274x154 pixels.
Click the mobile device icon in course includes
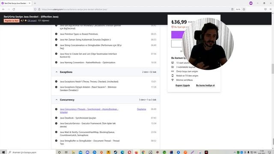(x=173, y=76)
